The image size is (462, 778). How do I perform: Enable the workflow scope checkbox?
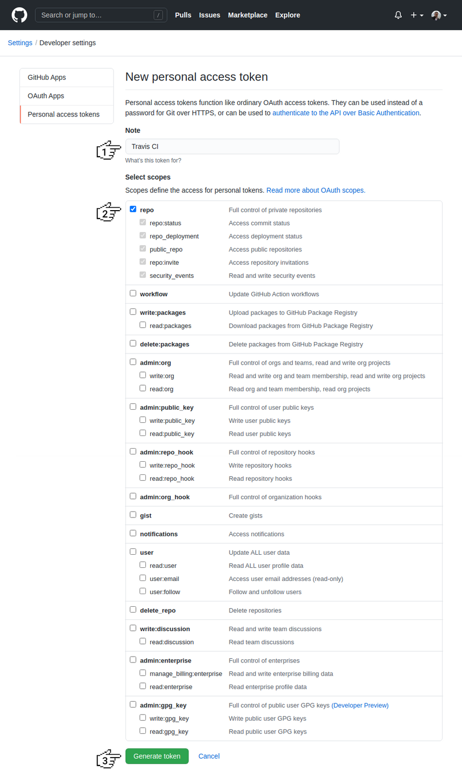[133, 293]
